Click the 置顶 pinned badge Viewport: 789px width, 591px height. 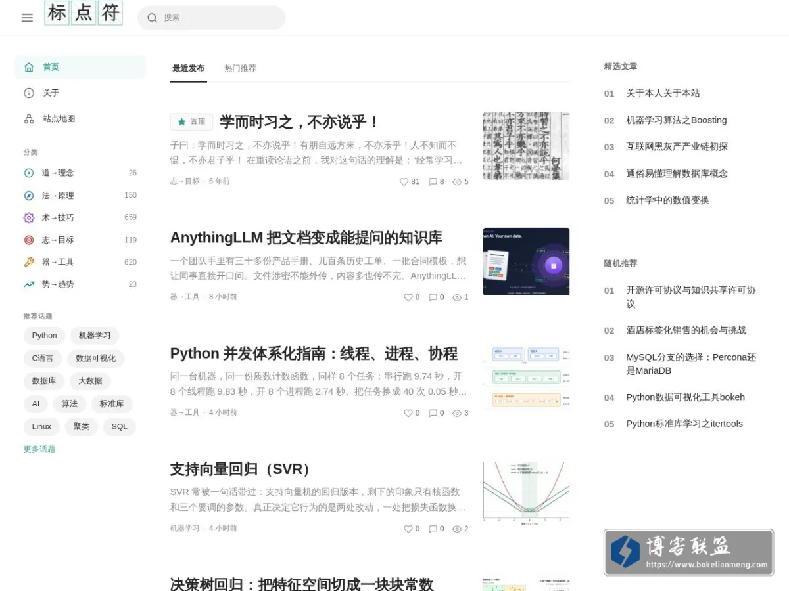tap(191, 122)
